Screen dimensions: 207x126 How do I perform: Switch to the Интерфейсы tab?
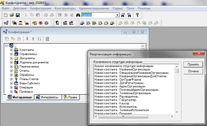(48, 97)
